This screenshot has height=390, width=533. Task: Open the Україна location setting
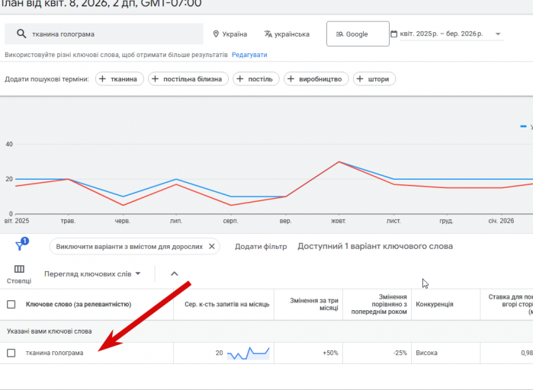(230, 34)
